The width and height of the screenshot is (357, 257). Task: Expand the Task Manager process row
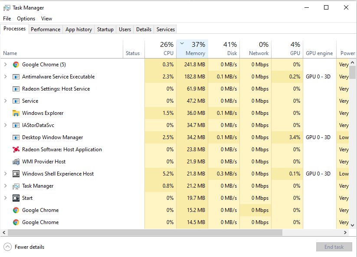click(5, 186)
